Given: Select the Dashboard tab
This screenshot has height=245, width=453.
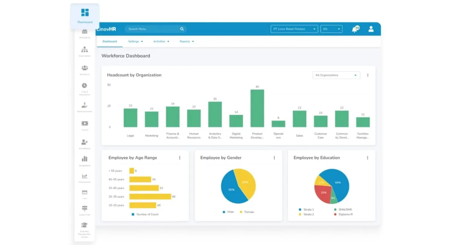Looking at the screenshot, I should point(109,41).
